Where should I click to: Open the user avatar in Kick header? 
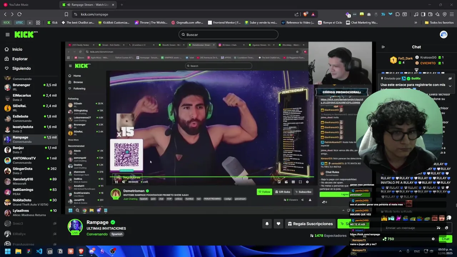click(x=444, y=35)
